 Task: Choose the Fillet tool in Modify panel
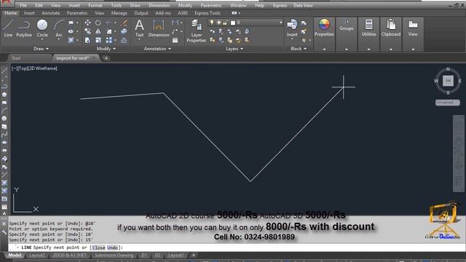point(109,31)
